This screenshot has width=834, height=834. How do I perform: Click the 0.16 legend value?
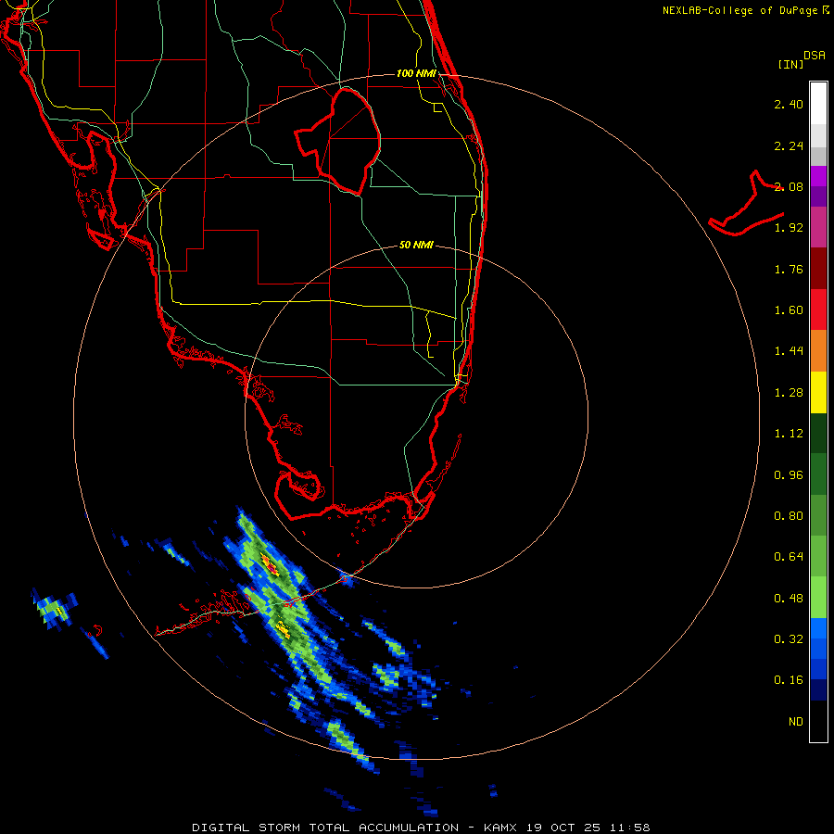(x=789, y=680)
